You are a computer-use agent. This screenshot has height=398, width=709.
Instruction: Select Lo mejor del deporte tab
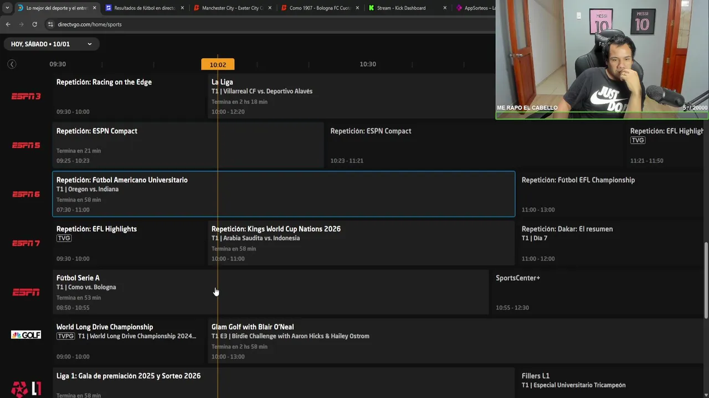[x=56, y=8]
